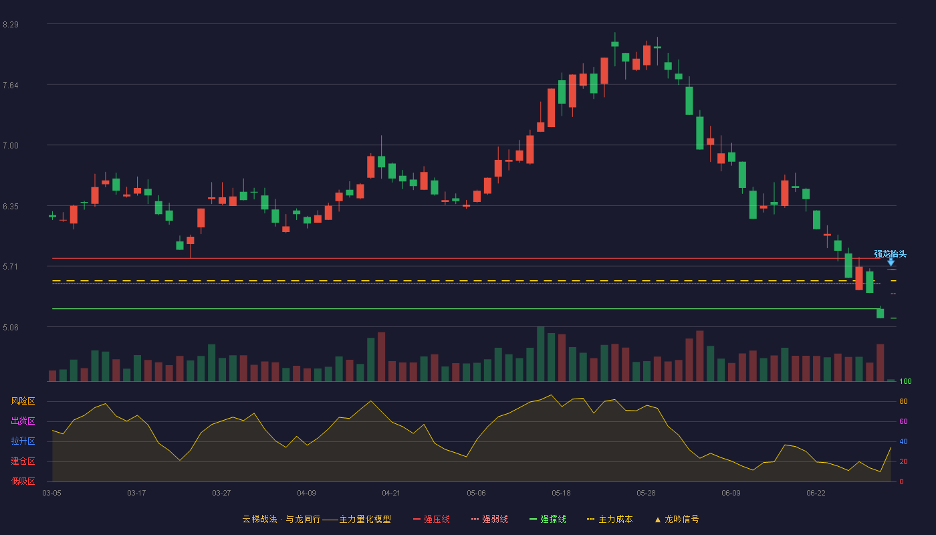
Task: Click the 03-27 date label
Action: click(x=221, y=493)
